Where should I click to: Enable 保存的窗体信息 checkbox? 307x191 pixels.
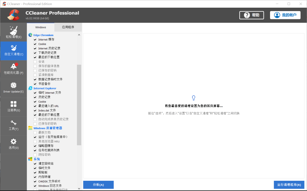(35, 66)
